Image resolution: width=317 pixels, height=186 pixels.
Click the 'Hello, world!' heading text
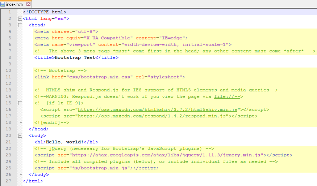coord(65,142)
